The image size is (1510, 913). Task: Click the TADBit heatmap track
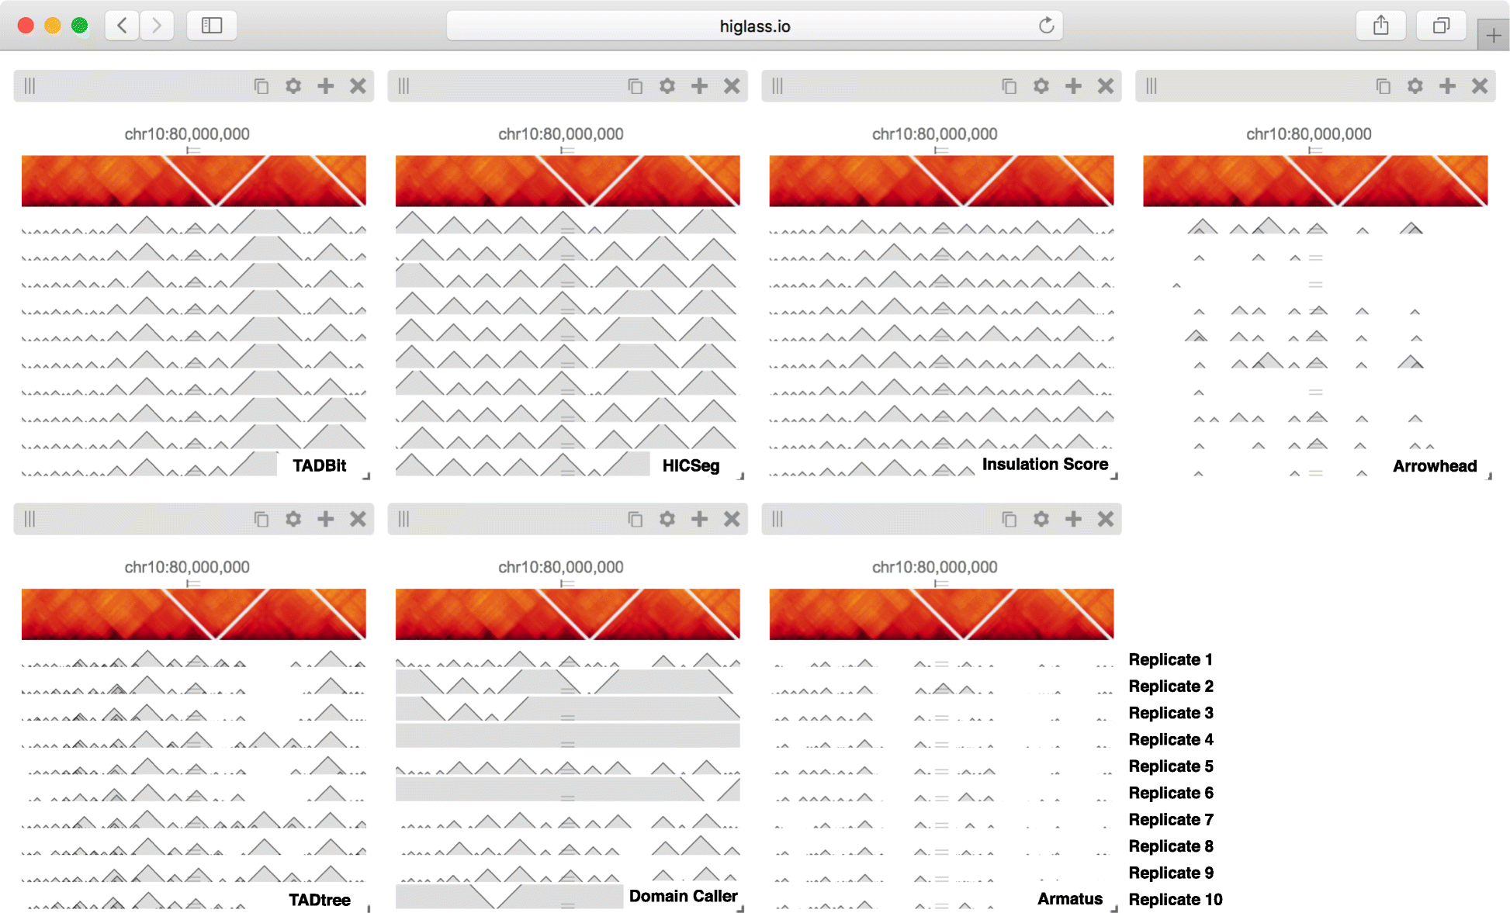pyautogui.click(x=194, y=181)
